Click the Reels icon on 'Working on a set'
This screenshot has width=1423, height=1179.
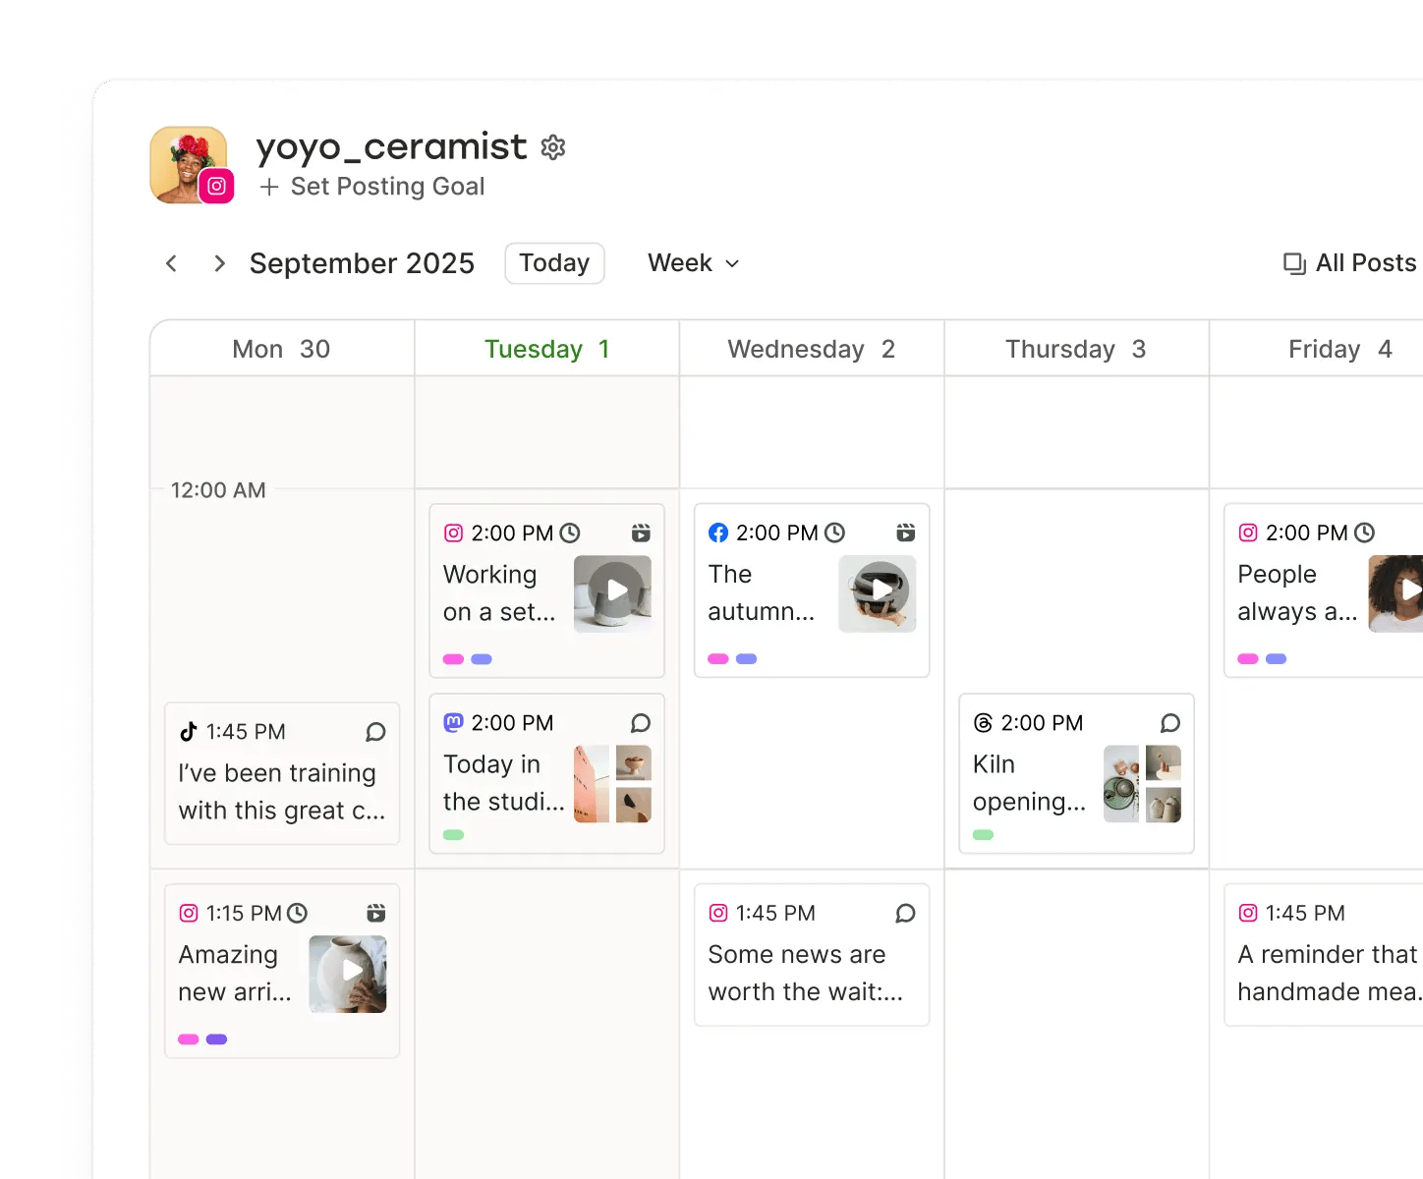click(640, 533)
